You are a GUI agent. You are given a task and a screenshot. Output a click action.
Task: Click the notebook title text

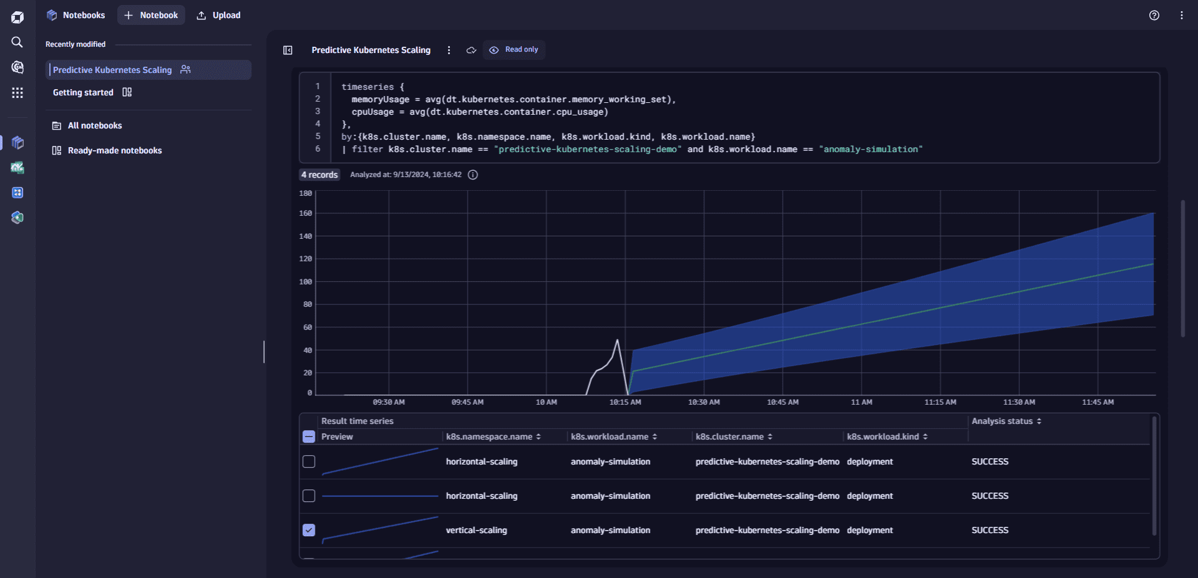pos(371,50)
